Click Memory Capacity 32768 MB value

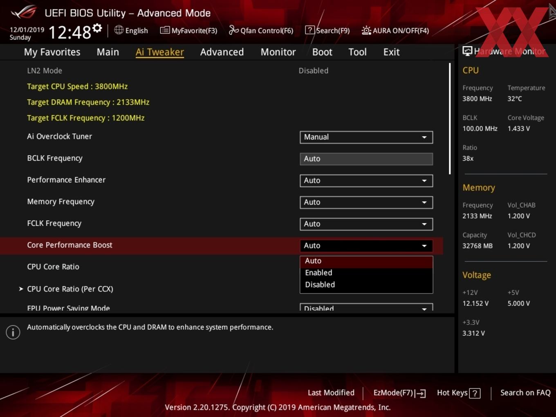478,246
